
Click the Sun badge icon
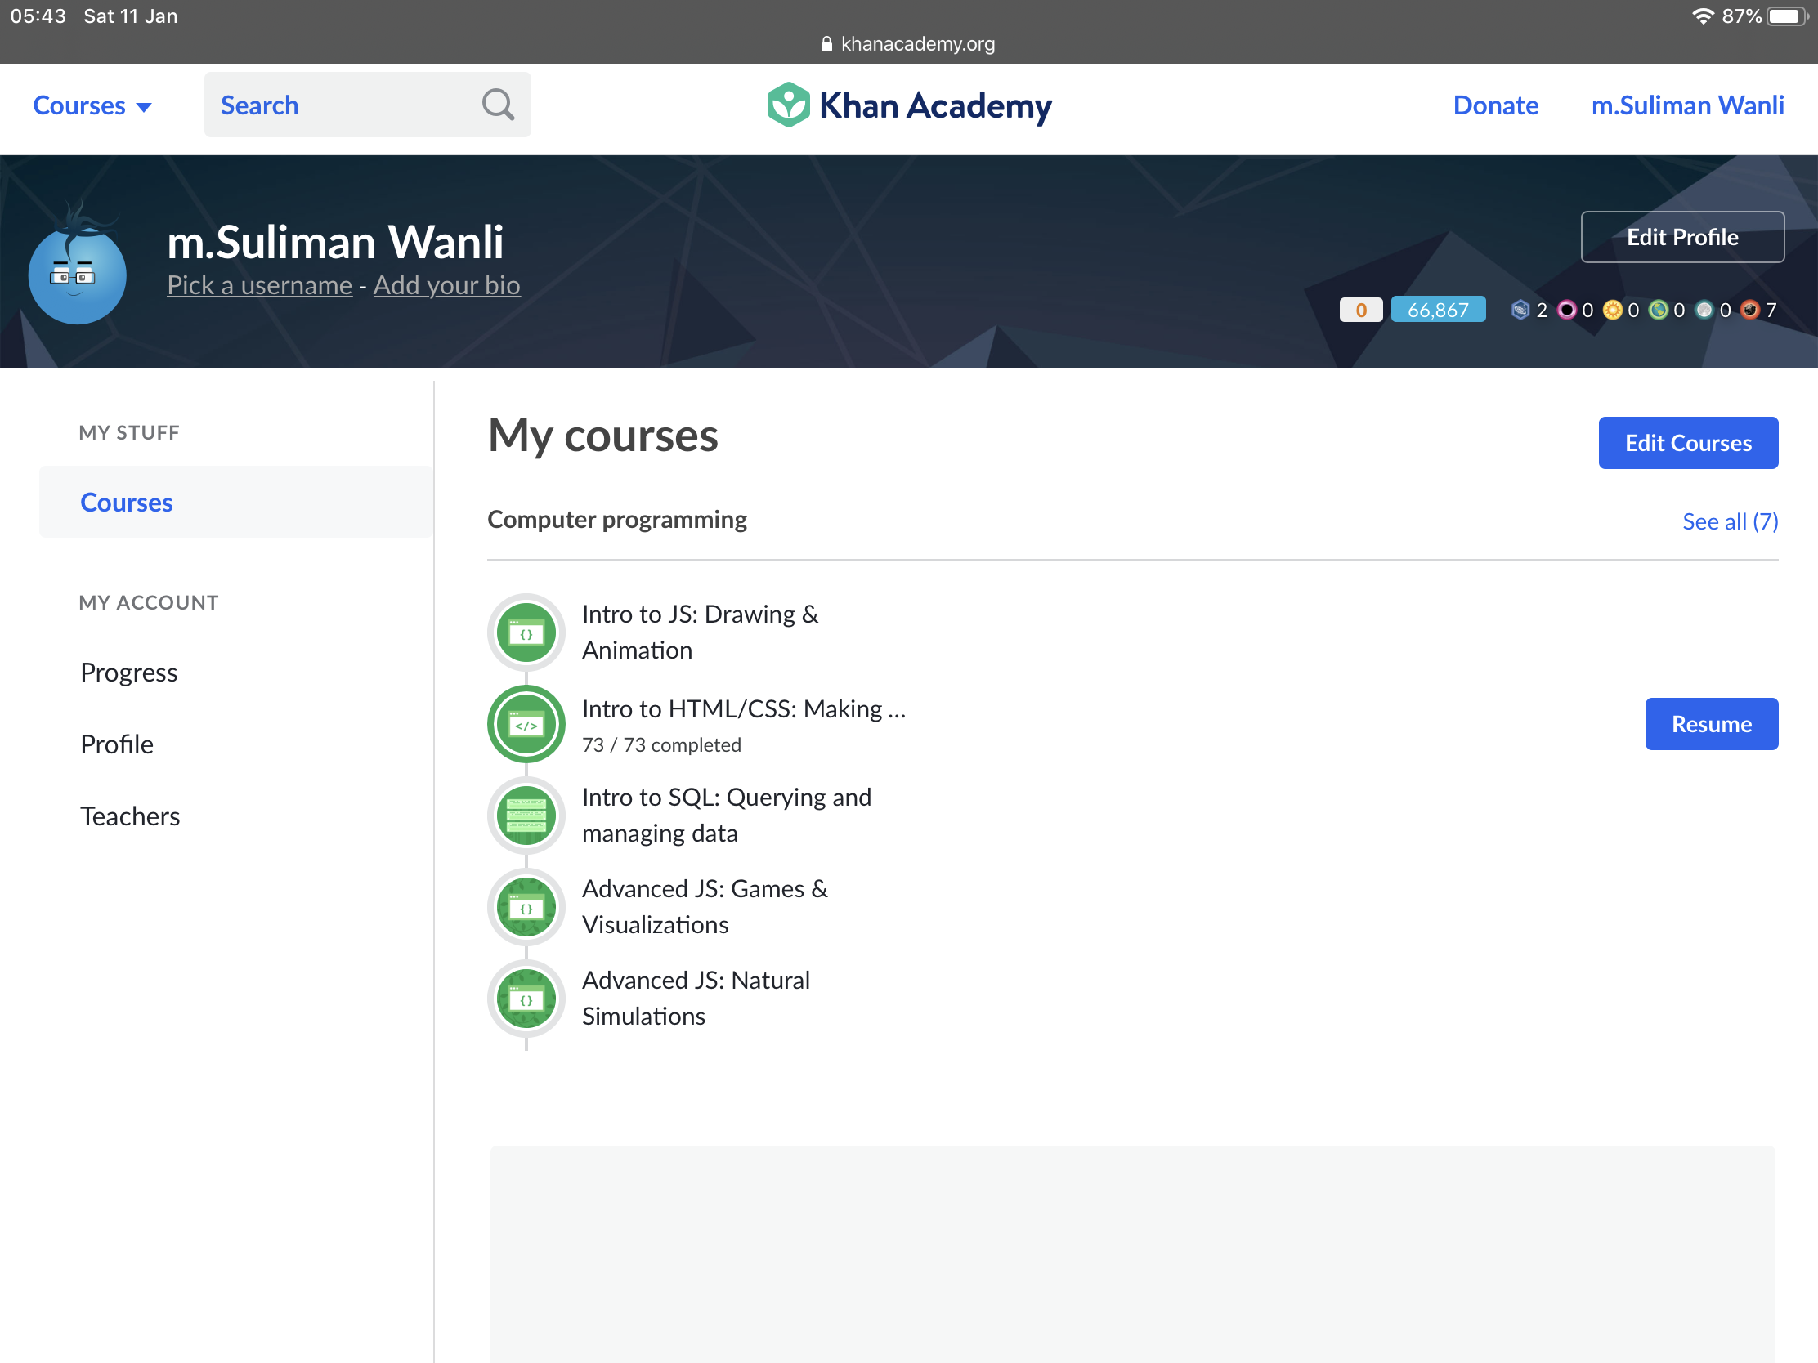pyautogui.click(x=1613, y=310)
